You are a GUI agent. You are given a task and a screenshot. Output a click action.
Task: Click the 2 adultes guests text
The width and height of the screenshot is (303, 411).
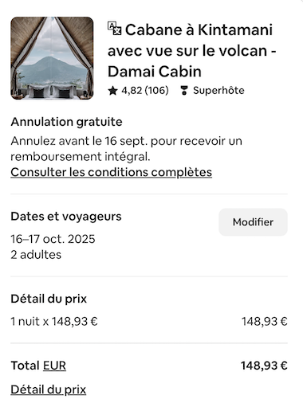tap(36, 255)
